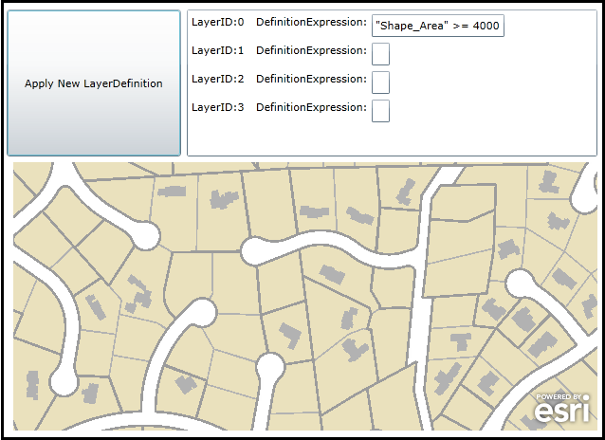
Task: Click the Apply New LayerDefinition button
Action: point(94,83)
